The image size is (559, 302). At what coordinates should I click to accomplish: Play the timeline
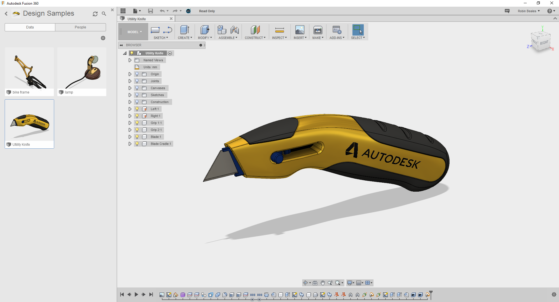click(136, 294)
